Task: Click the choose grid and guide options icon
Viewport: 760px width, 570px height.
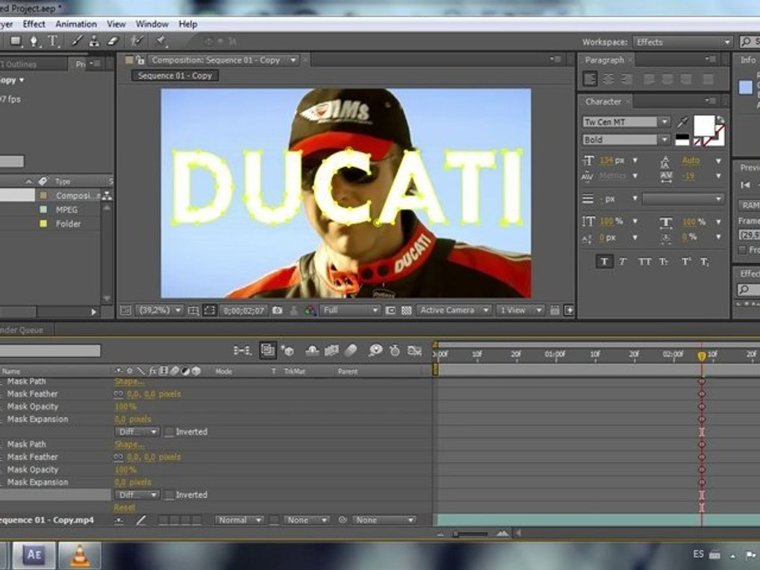Action: [193, 310]
